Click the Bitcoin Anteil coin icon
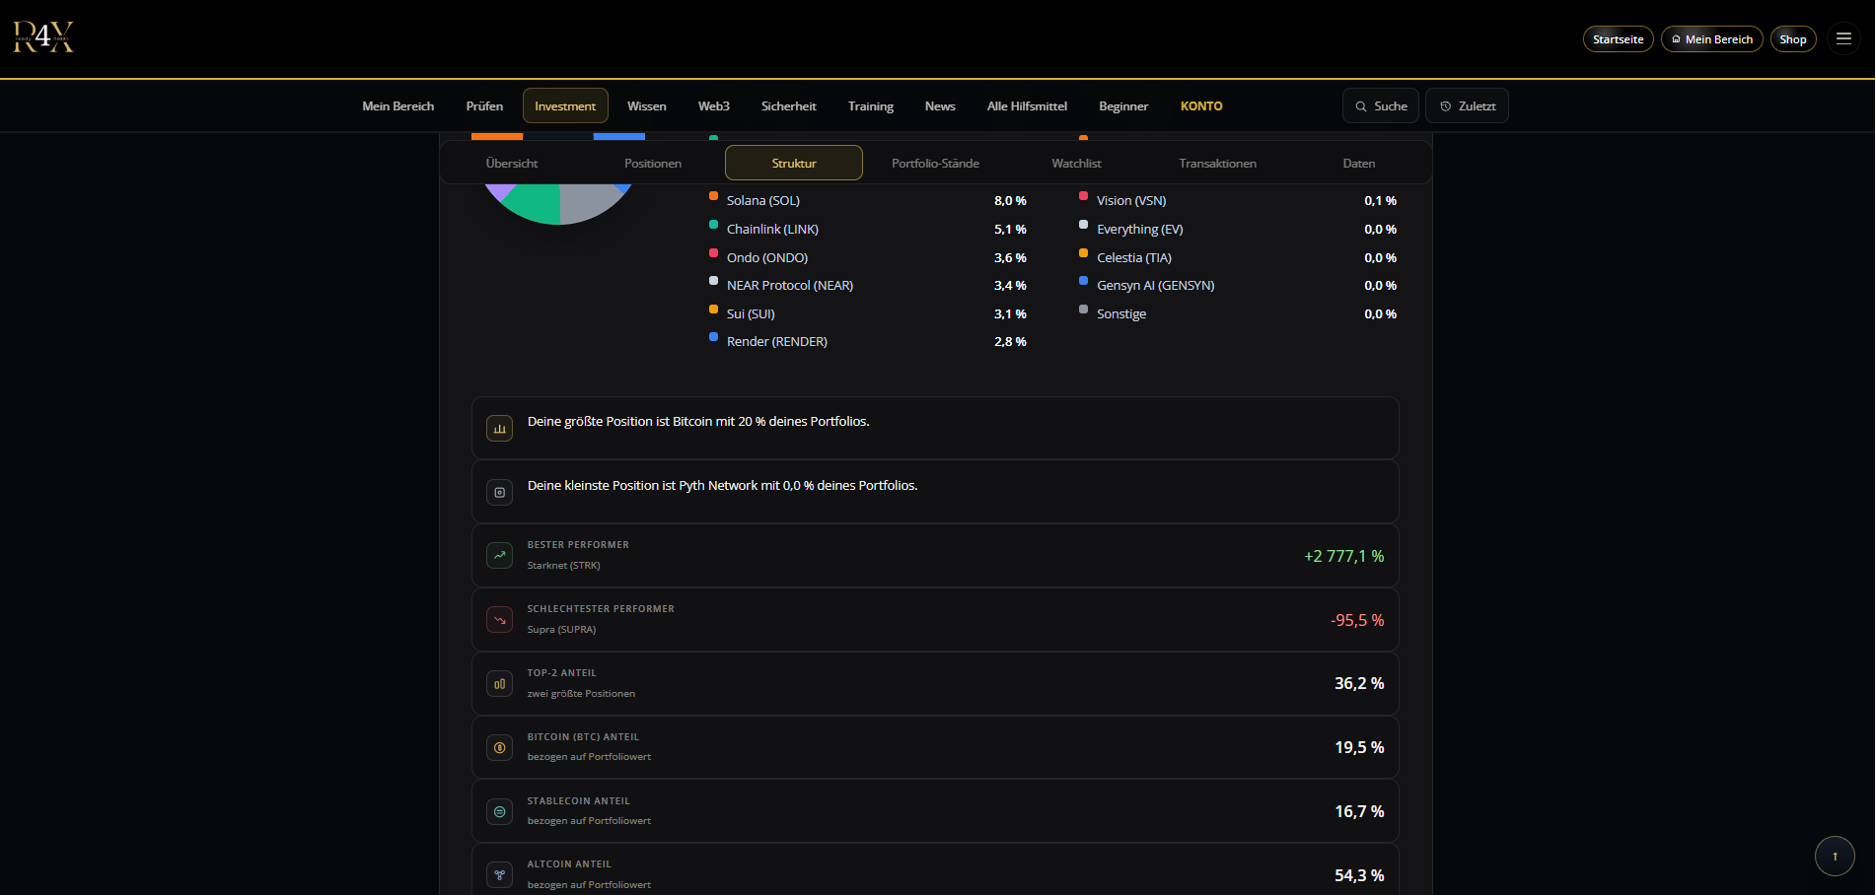The height and width of the screenshot is (895, 1876). pos(500,748)
